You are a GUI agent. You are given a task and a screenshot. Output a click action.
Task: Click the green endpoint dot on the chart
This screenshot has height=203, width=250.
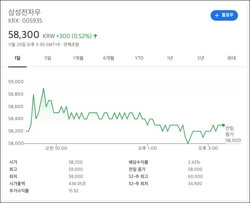pos(223,125)
